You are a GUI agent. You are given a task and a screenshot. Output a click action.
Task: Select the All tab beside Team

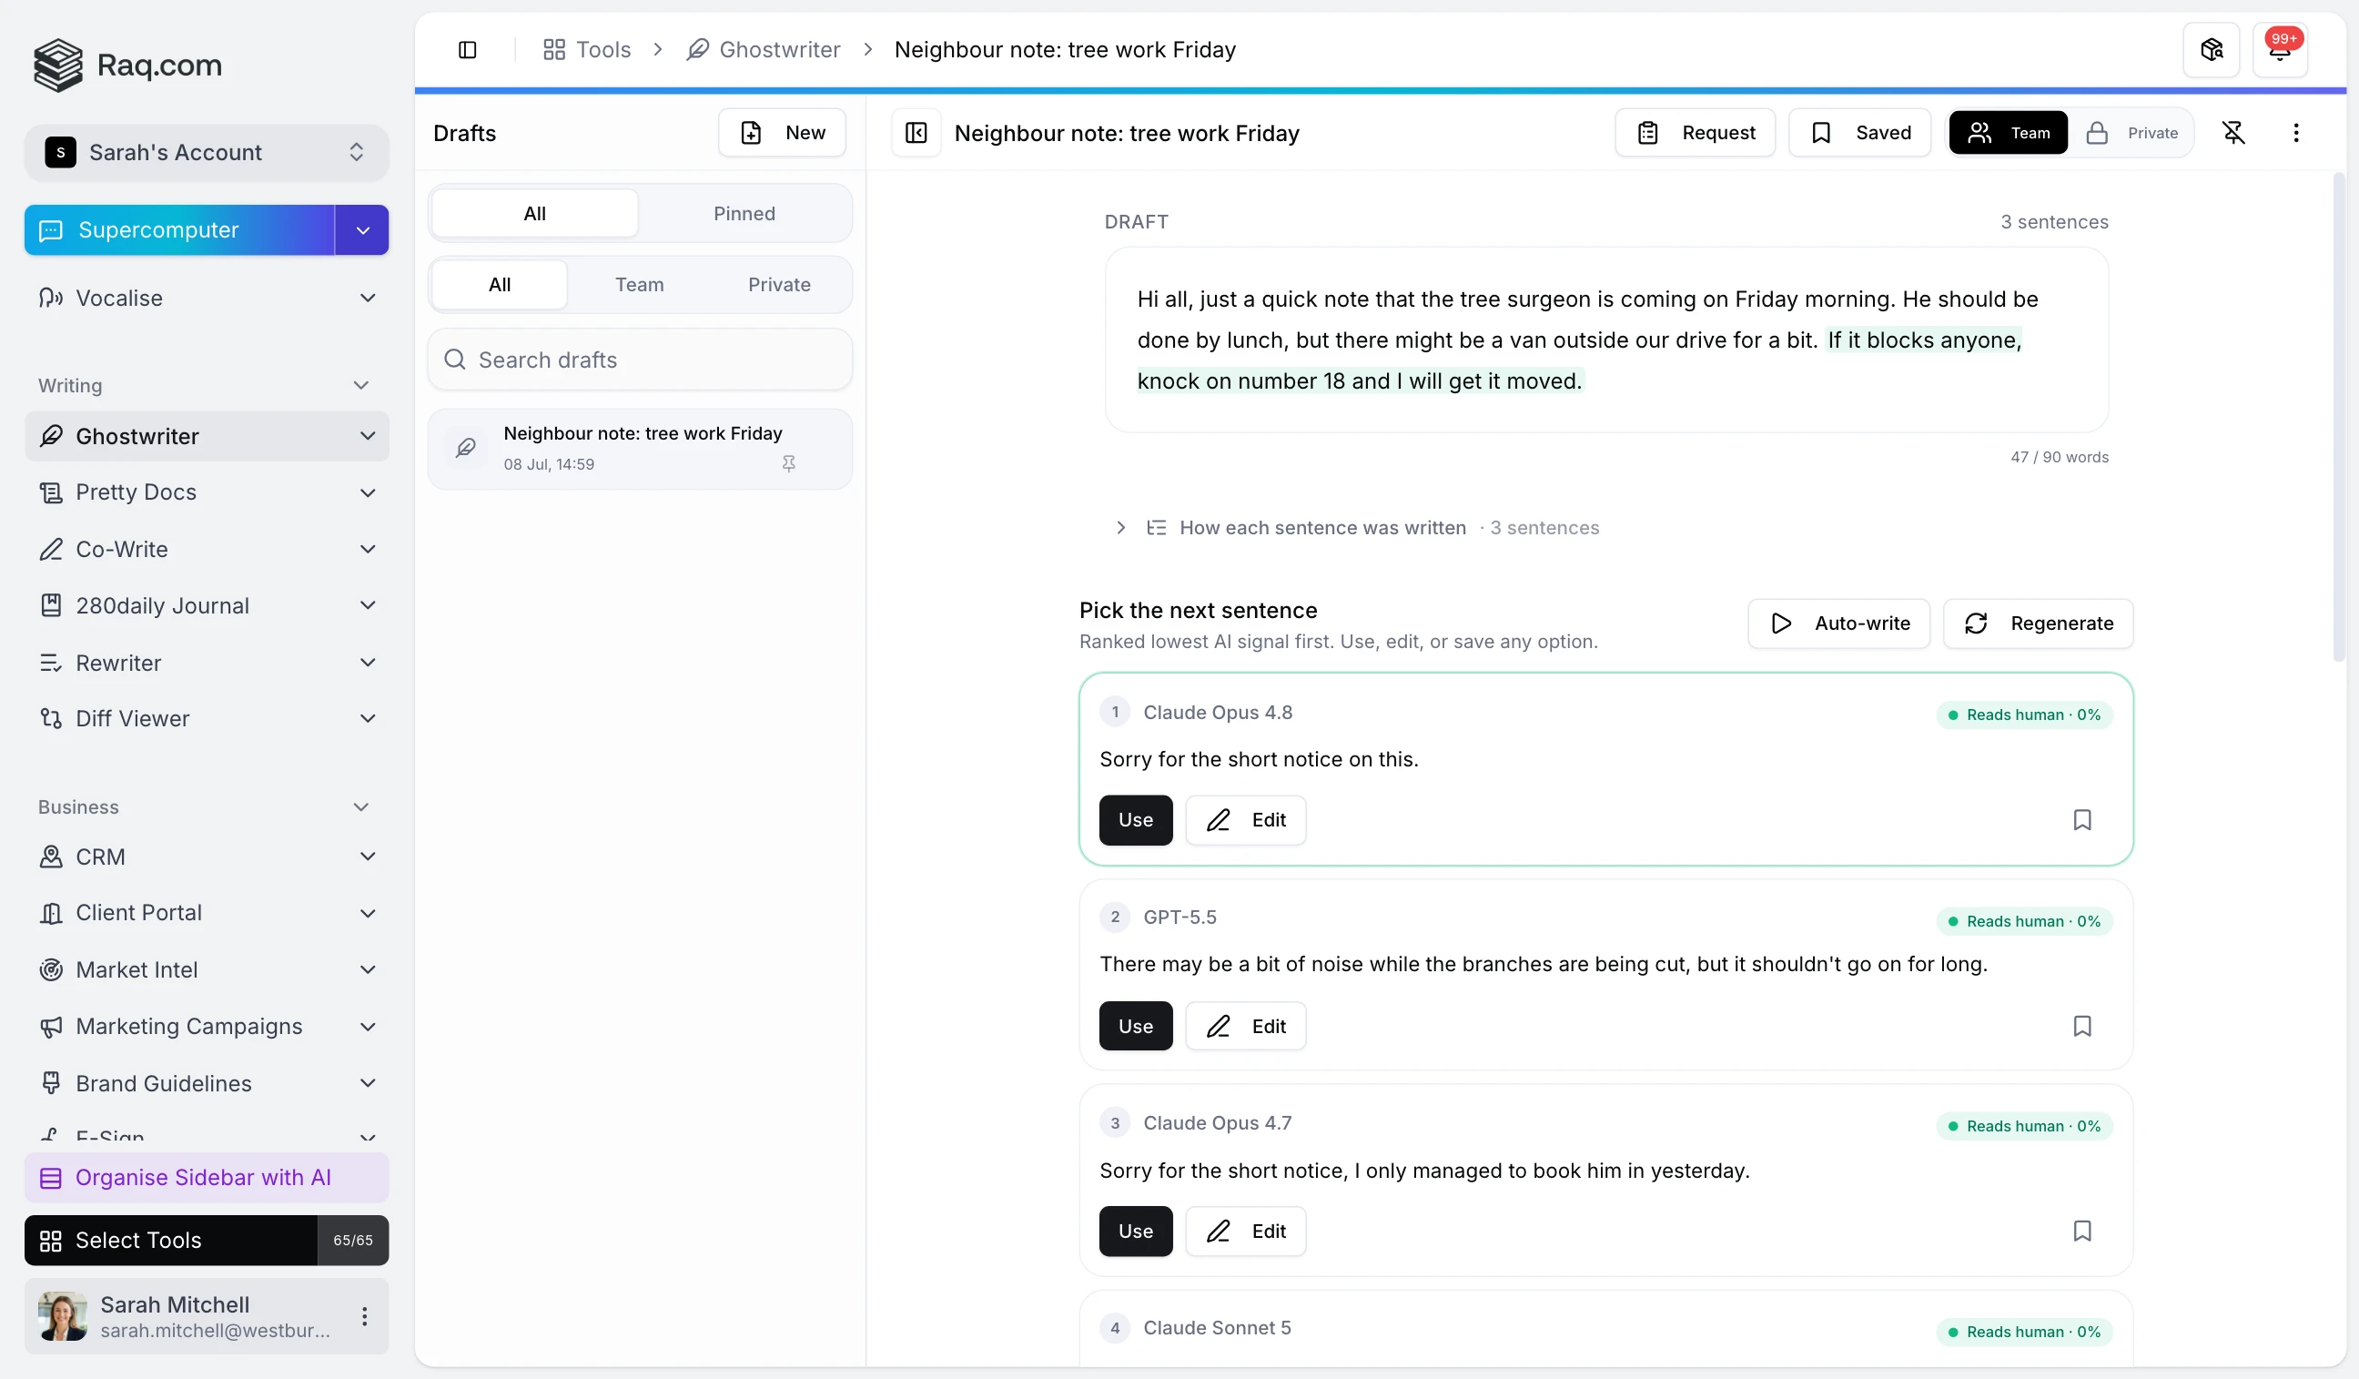tap(500, 285)
